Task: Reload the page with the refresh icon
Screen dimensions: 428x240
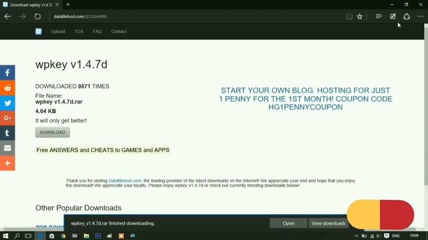Action: click(37, 16)
